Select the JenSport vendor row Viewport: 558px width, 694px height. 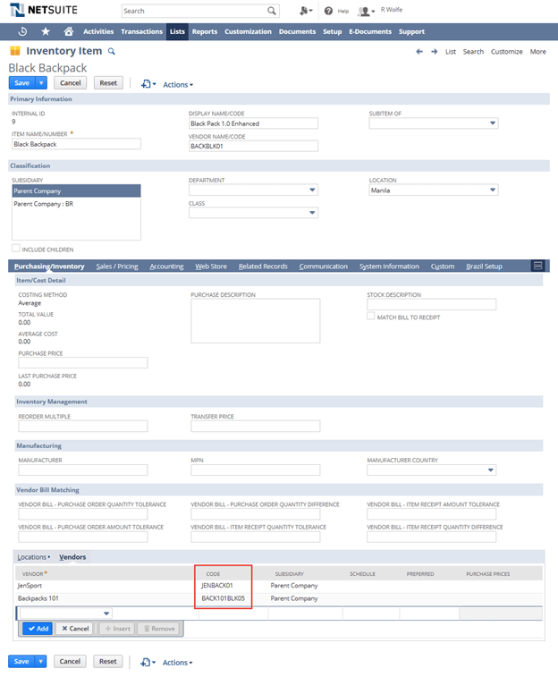point(279,586)
